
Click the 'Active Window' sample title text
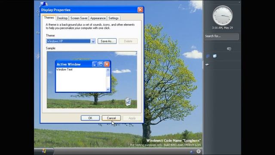pyautogui.click(x=69, y=64)
